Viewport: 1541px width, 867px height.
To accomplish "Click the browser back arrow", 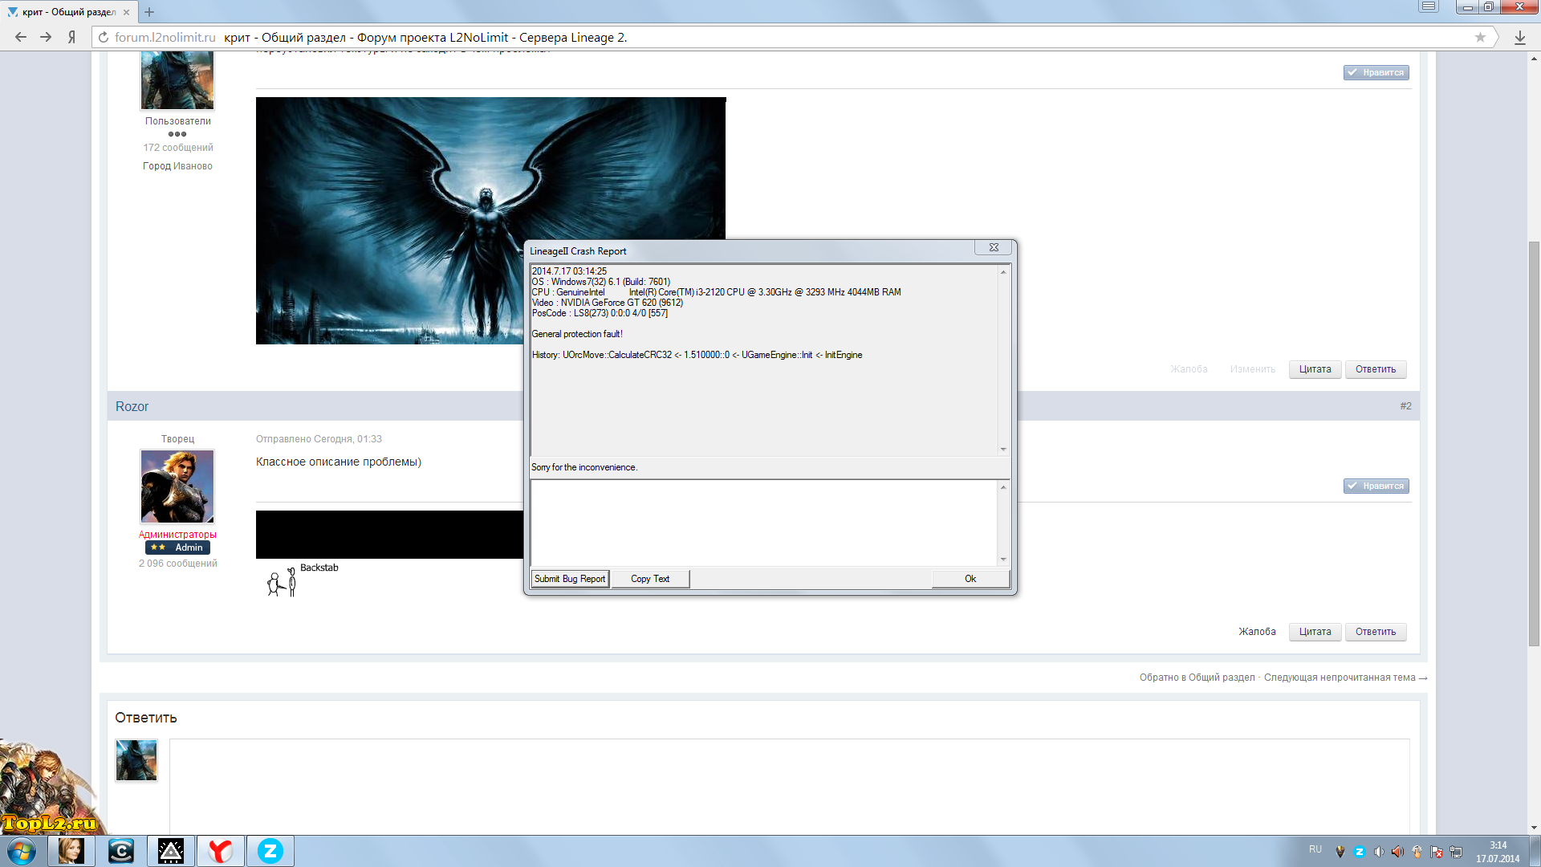I will (21, 37).
